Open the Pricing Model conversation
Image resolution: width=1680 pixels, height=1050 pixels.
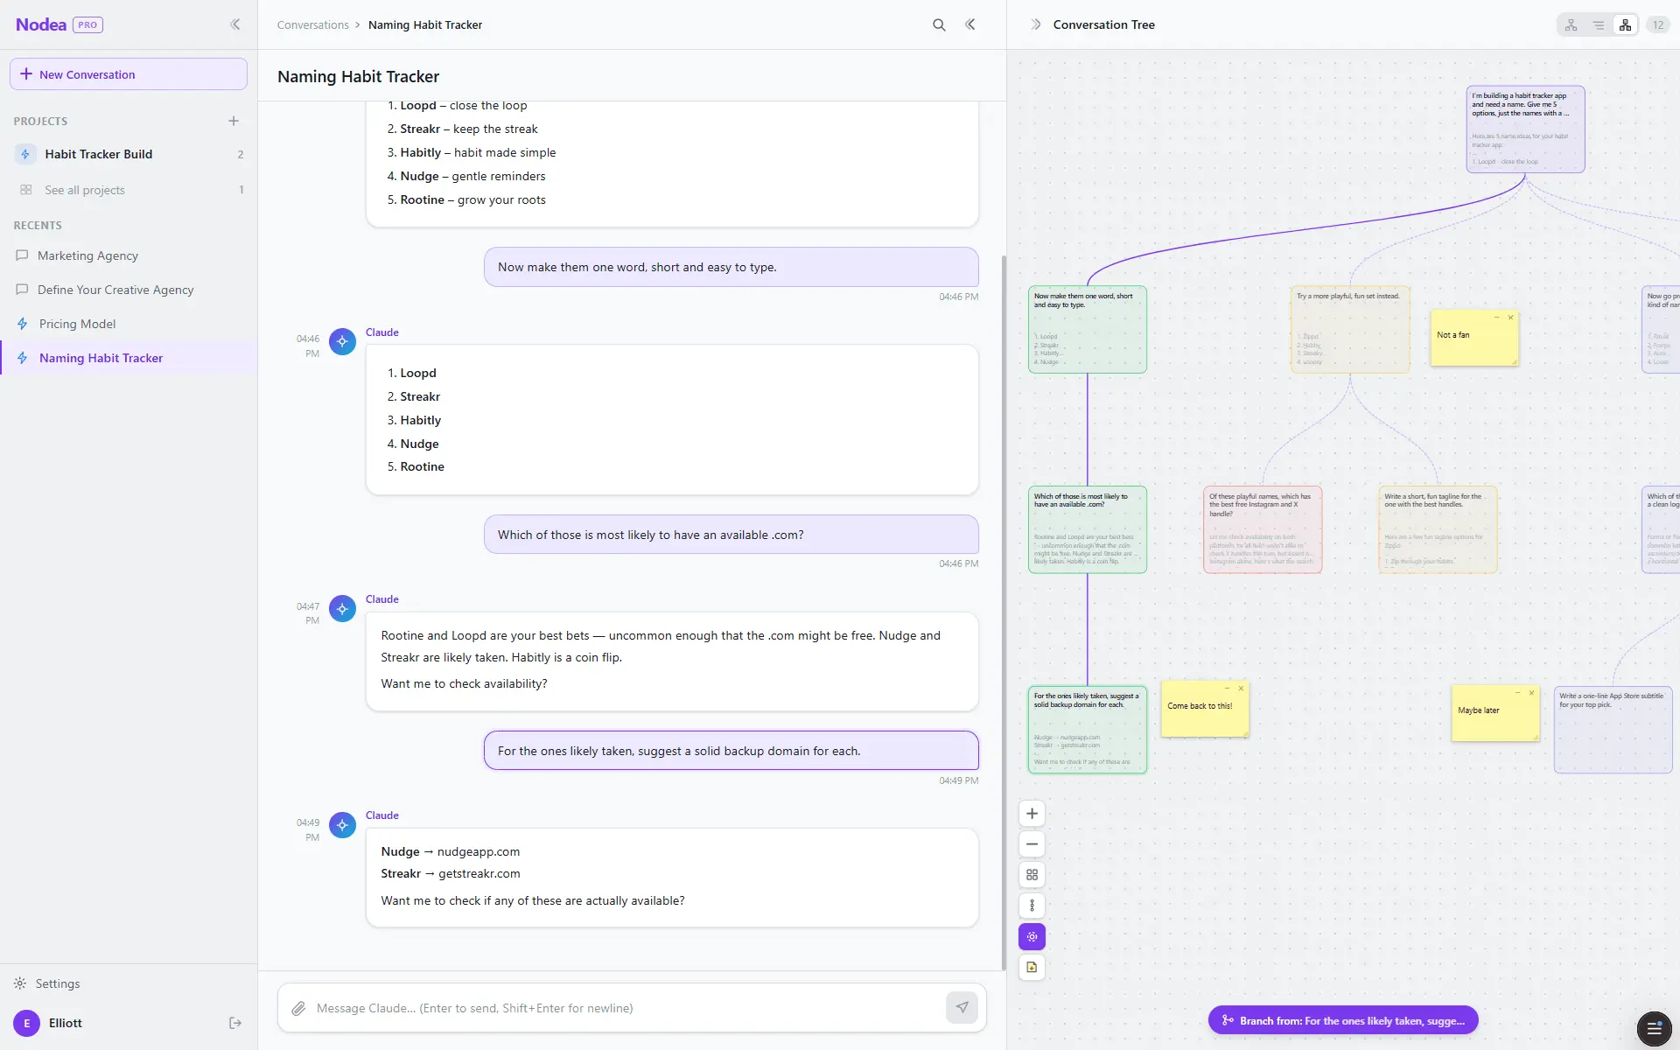[x=129, y=324]
